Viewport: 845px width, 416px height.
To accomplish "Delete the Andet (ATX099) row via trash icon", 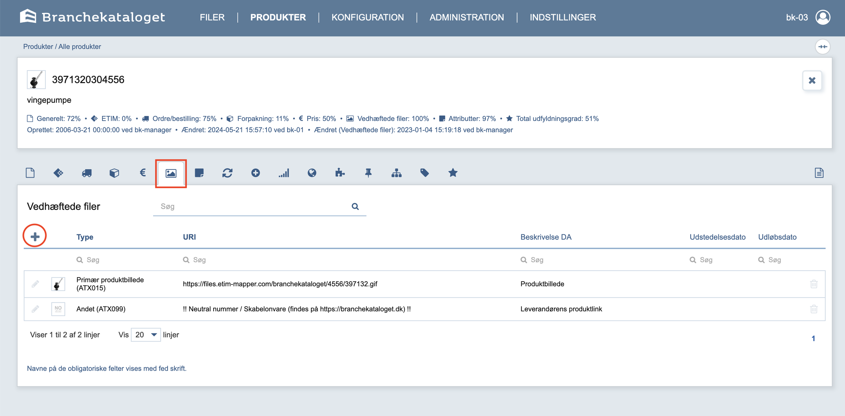I will 814,309.
